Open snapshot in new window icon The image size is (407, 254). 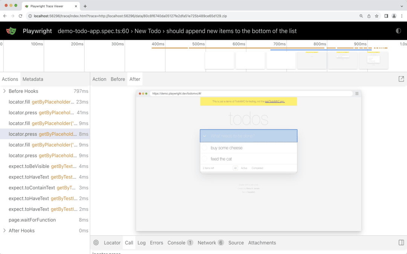401,79
